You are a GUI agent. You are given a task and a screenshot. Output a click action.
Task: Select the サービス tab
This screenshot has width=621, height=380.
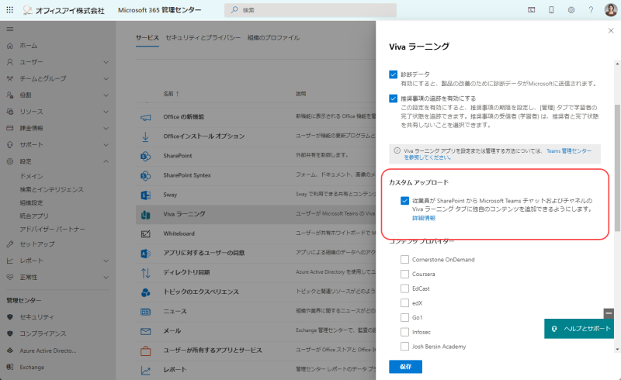pyautogui.click(x=147, y=37)
